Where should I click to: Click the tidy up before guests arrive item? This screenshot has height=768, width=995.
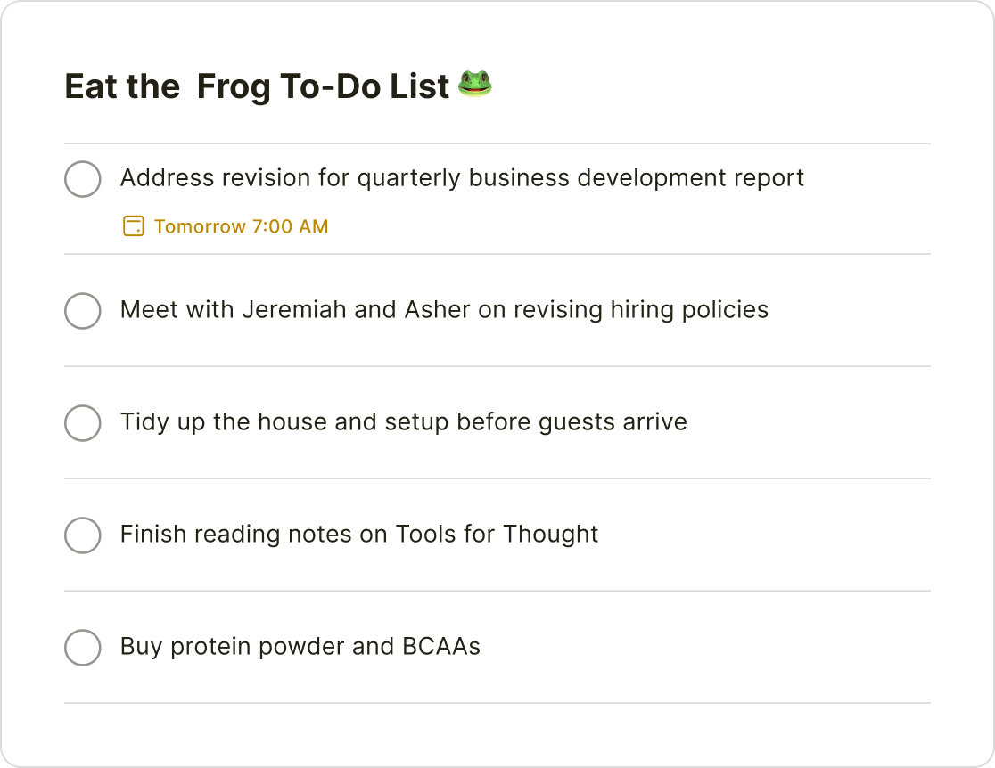click(x=403, y=422)
